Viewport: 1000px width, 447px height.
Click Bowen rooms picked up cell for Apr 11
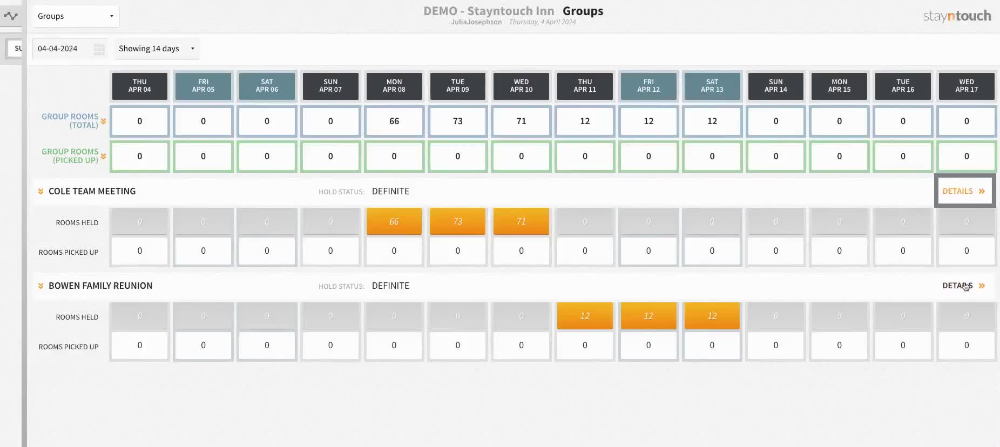click(x=585, y=346)
